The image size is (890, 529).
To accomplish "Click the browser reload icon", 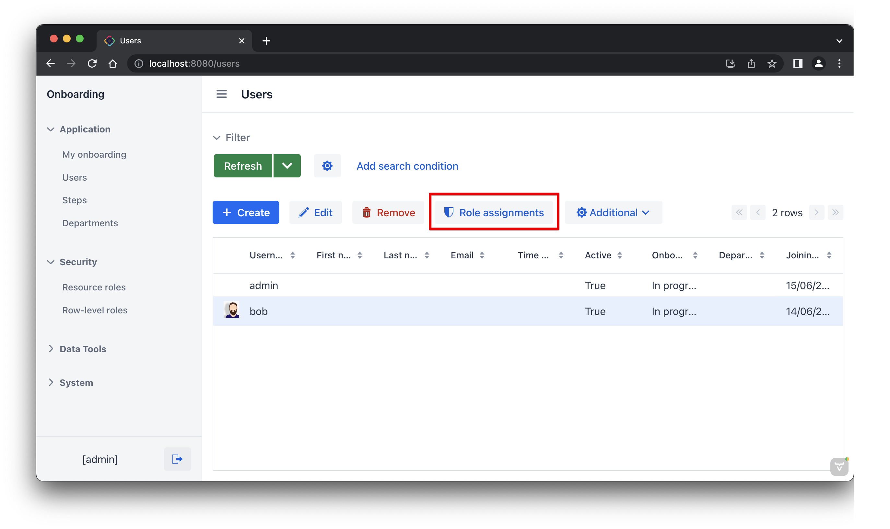I will pyautogui.click(x=92, y=63).
